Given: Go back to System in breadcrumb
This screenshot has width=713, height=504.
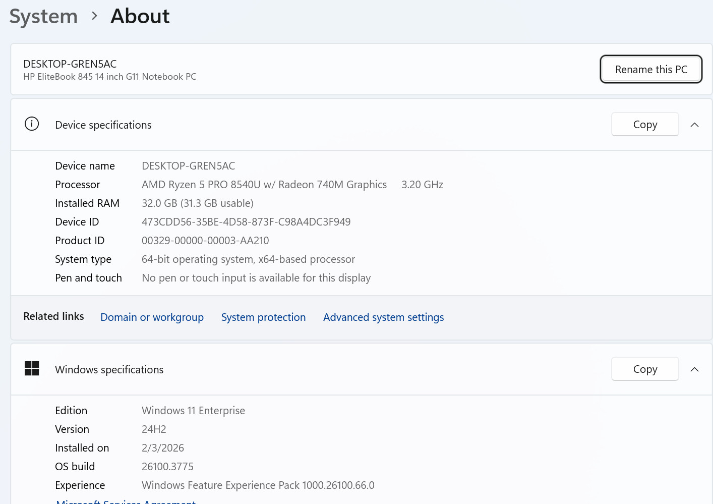Looking at the screenshot, I should coord(43,16).
